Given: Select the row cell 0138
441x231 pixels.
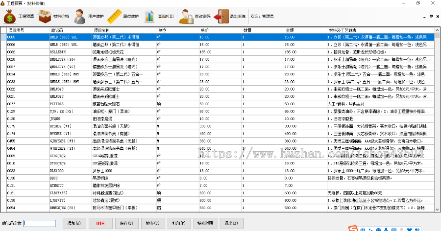Looking at the screenshot, I should 28,200.
